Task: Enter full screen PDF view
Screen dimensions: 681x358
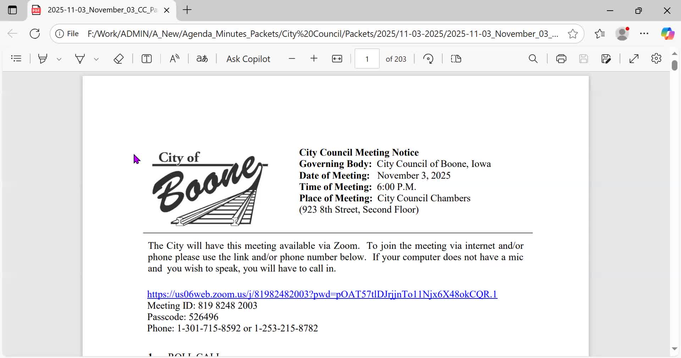Action: click(x=634, y=59)
